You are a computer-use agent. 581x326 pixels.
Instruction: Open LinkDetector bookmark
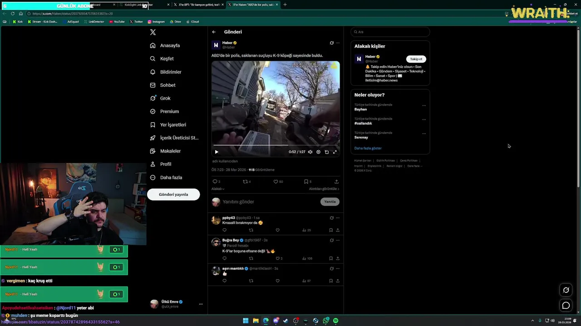click(94, 21)
